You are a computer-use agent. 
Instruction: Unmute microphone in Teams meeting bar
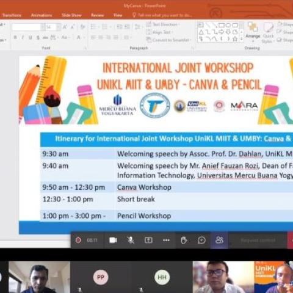131,241
